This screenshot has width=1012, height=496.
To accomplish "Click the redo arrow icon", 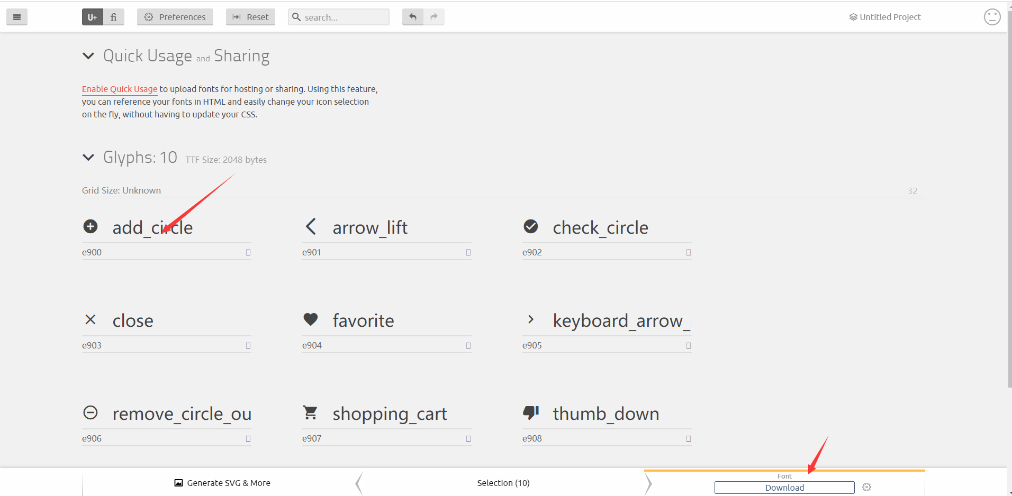I will [434, 17].
